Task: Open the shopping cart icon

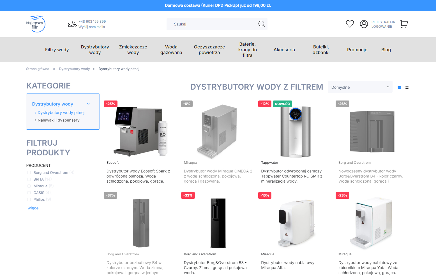Action: (404, 24)
